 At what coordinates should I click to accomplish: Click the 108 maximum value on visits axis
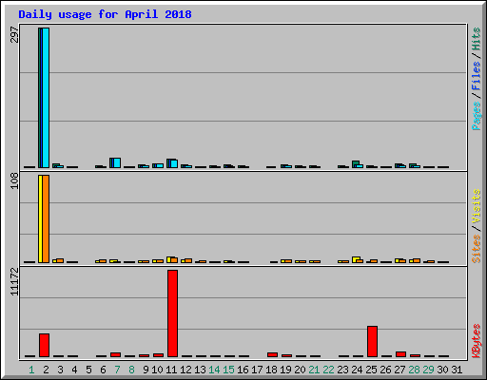[14, 180]
